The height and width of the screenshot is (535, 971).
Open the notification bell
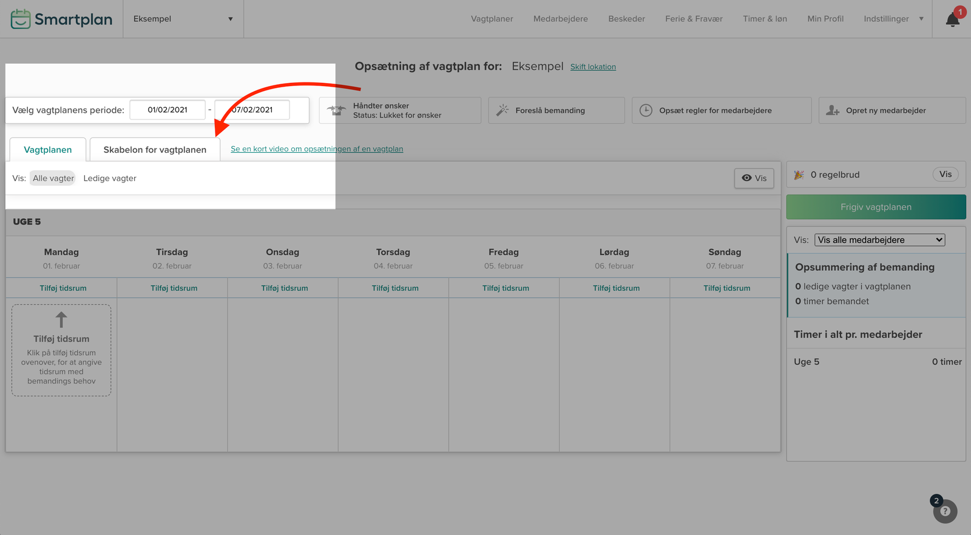coord(952,20)
